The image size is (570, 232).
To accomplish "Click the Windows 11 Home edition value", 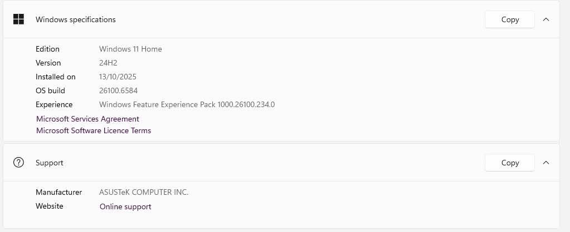I will 130,49.
